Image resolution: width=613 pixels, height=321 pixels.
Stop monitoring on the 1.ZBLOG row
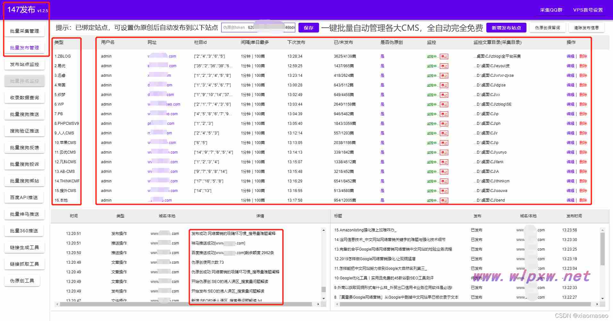coord(444,56)
